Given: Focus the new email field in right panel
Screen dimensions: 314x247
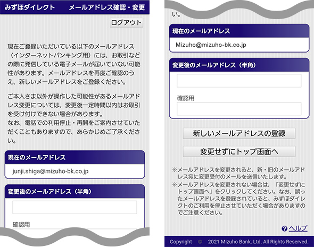Looking at the screenshot, I should click(239, 81).
